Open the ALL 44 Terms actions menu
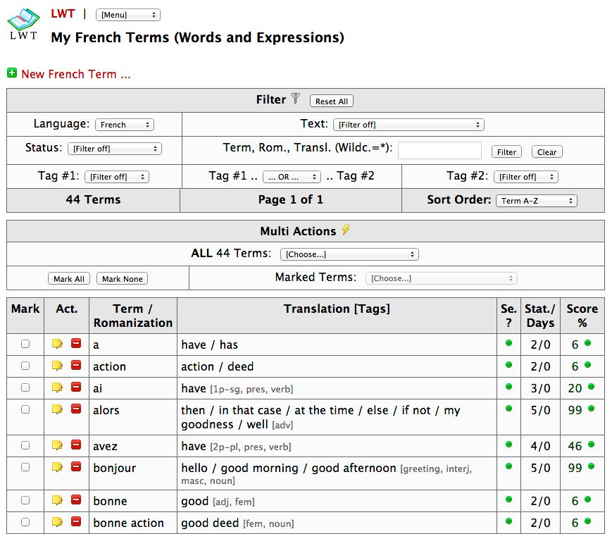This screenshot has height=534, width=612. pos(349,254)
